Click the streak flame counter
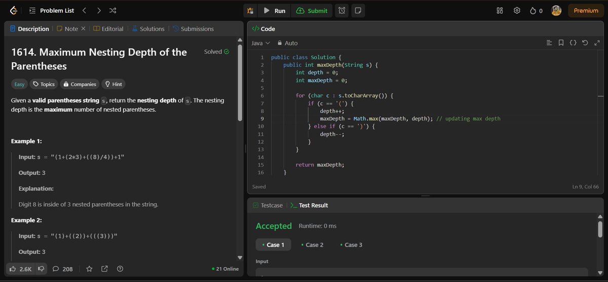Viewport: 608px width, 282px height. click(x=536, y=11)
